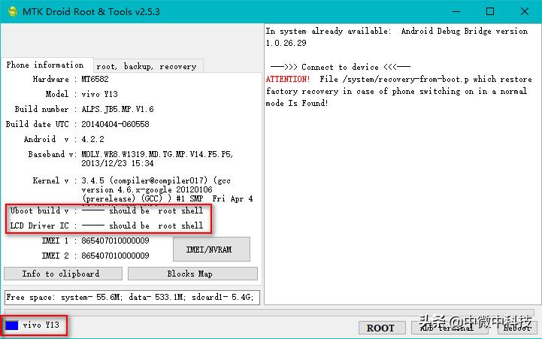The height and width of the screenshot is (339, 542).
Task: Click the Uboot build v should be root shell line
Action: [x=107, y=210]
